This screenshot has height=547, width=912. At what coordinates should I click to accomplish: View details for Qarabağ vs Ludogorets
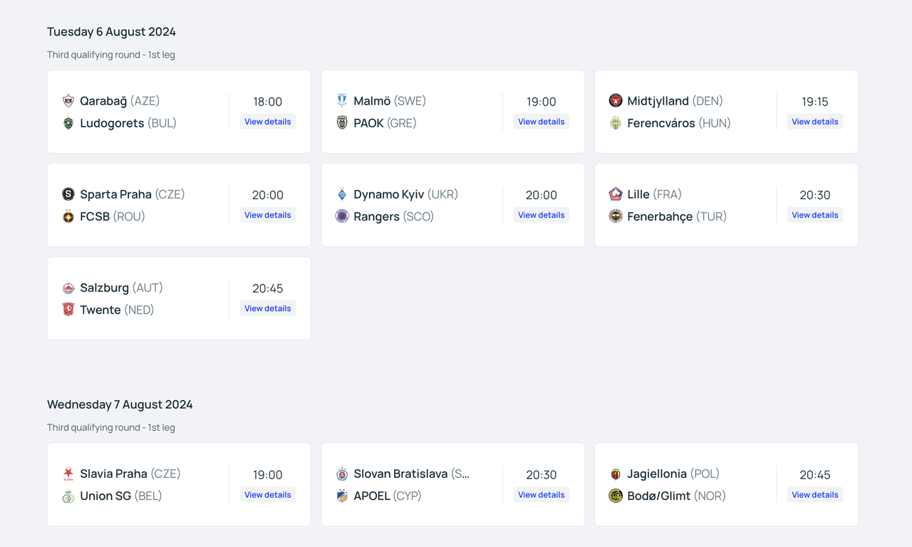pyautogui.click(x=268, y=122)
